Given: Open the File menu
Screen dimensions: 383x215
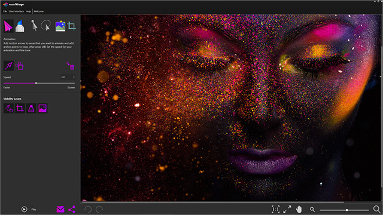Looking at the screenshot, I should 5,11.
